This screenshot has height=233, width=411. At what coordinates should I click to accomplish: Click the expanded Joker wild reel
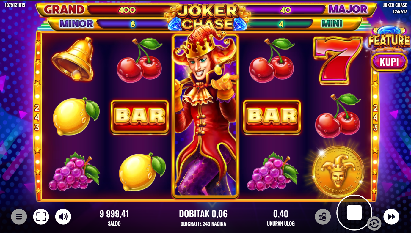205,116
